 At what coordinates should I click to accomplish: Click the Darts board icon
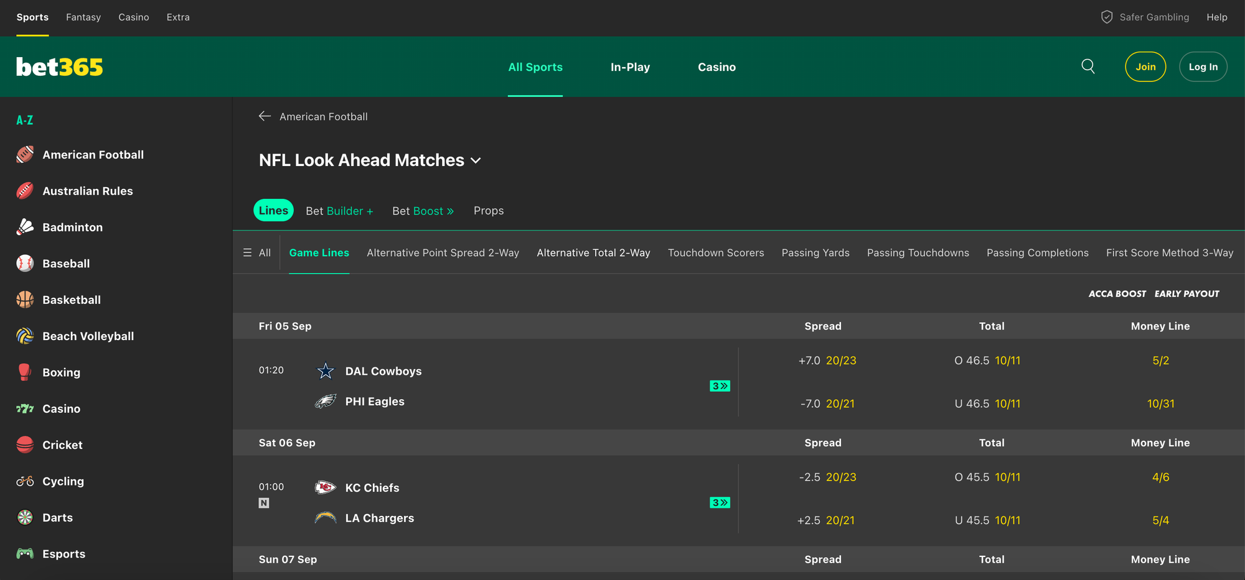(x=25, y=517)
